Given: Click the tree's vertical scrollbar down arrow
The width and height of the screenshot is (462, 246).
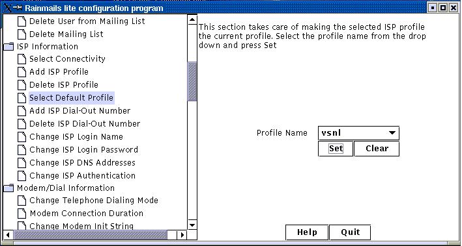Looking at the screenshot, I should pyautogui.click(x=192, y=225).
